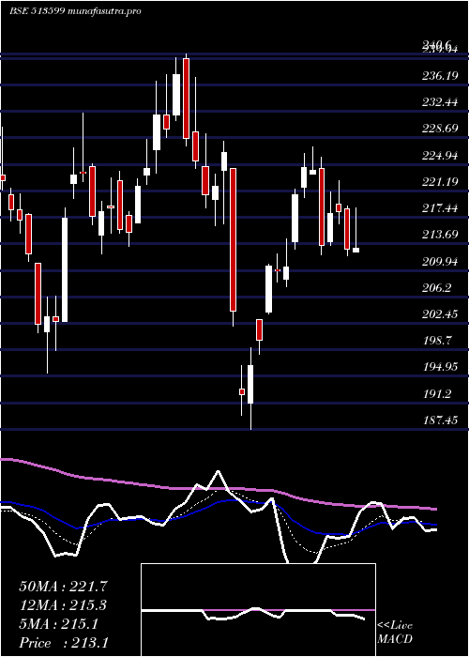Click the 206.2 price axis label
Image resolution: width=469 pixels, height=657 pixels.
(x=437, y=288)
